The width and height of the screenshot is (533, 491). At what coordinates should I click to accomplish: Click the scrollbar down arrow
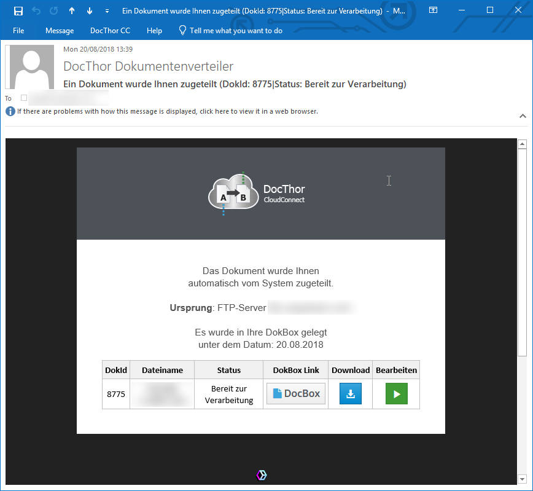point(522,479)
